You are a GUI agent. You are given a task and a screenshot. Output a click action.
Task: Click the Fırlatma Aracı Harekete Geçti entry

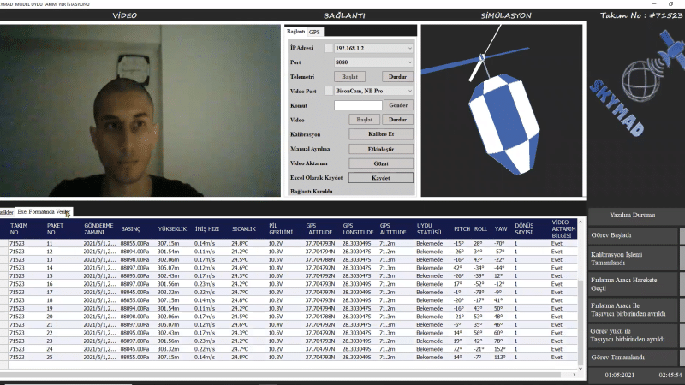633,284
